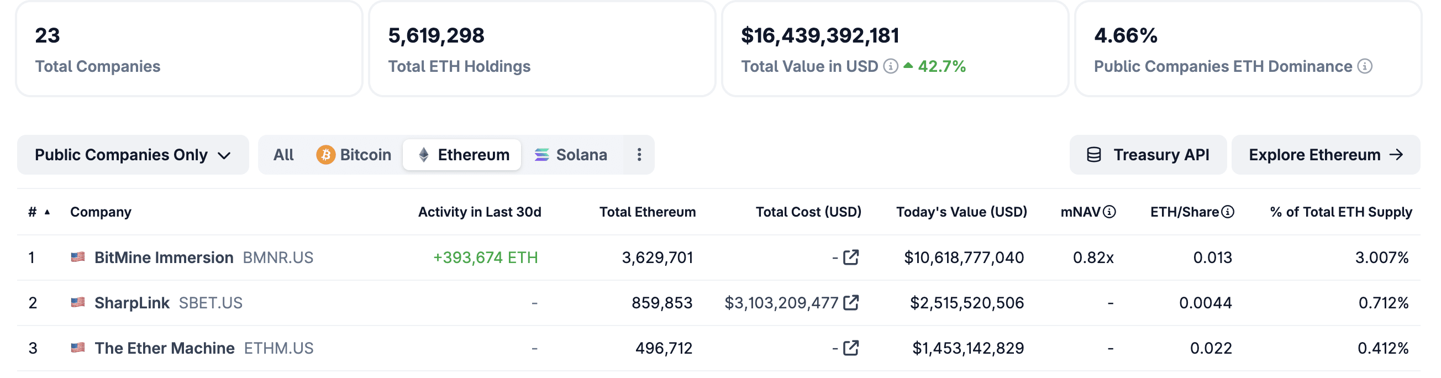The width and height of the screenshot is (1441, 378).
Task: Toggle sort arrow on the # column
Action: [48, 212]
